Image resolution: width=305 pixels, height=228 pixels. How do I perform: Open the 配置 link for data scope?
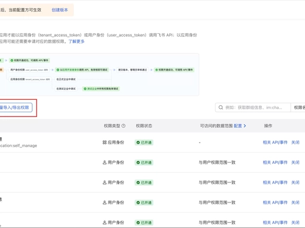point(238,126)
